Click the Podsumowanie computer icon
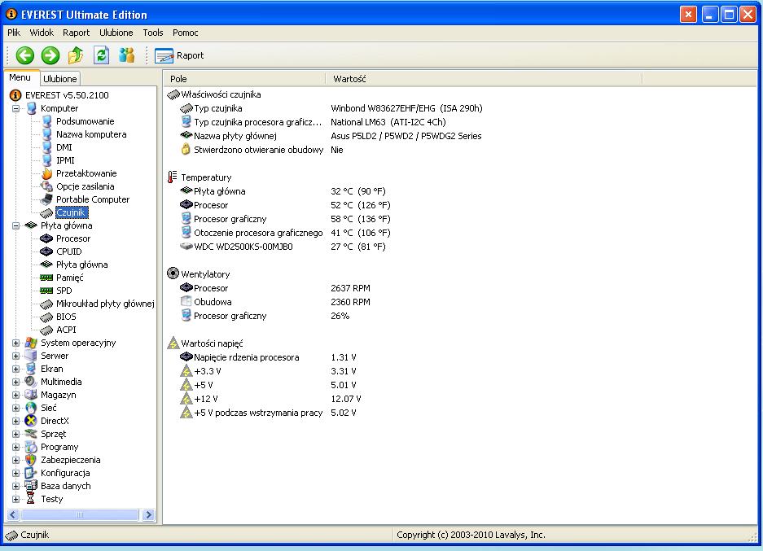This screenshot has height=551, width=763. [x=46, y=121]
